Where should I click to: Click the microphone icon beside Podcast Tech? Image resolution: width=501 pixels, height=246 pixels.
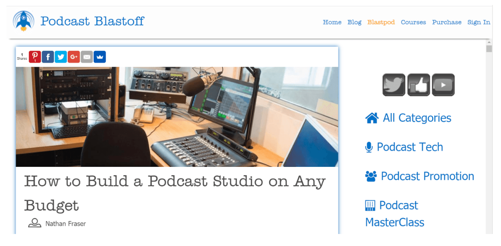369,147
